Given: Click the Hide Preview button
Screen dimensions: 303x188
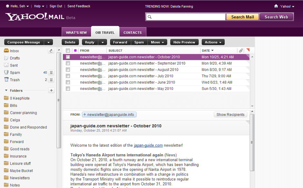Looking at the screenshot, I should point(184,42).
